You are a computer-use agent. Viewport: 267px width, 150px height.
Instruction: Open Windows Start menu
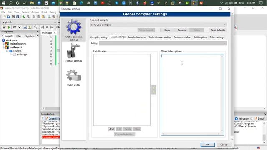point(3,3)
